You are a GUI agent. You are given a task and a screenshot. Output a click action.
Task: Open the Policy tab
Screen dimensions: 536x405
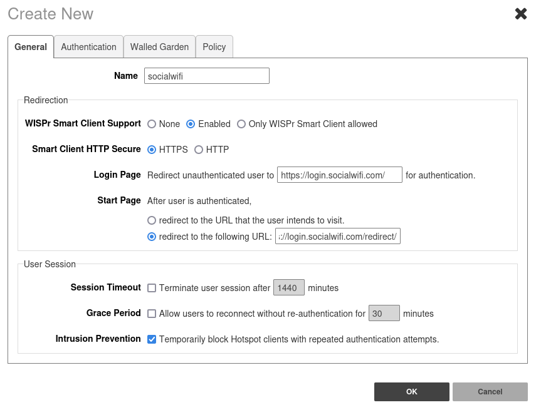coord(214,47)
